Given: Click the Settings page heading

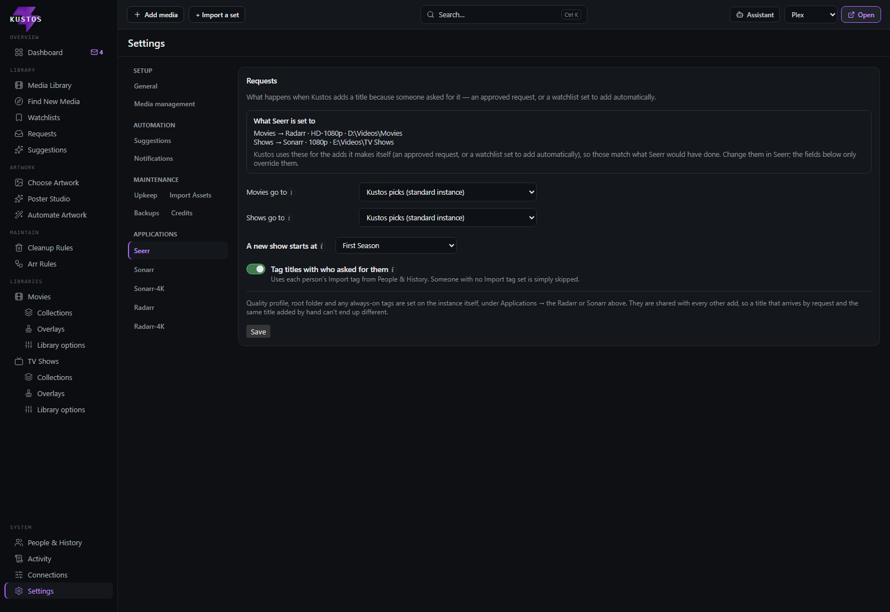Looking at the screenshot, I should pyautogui.click(x=146, y=43).
